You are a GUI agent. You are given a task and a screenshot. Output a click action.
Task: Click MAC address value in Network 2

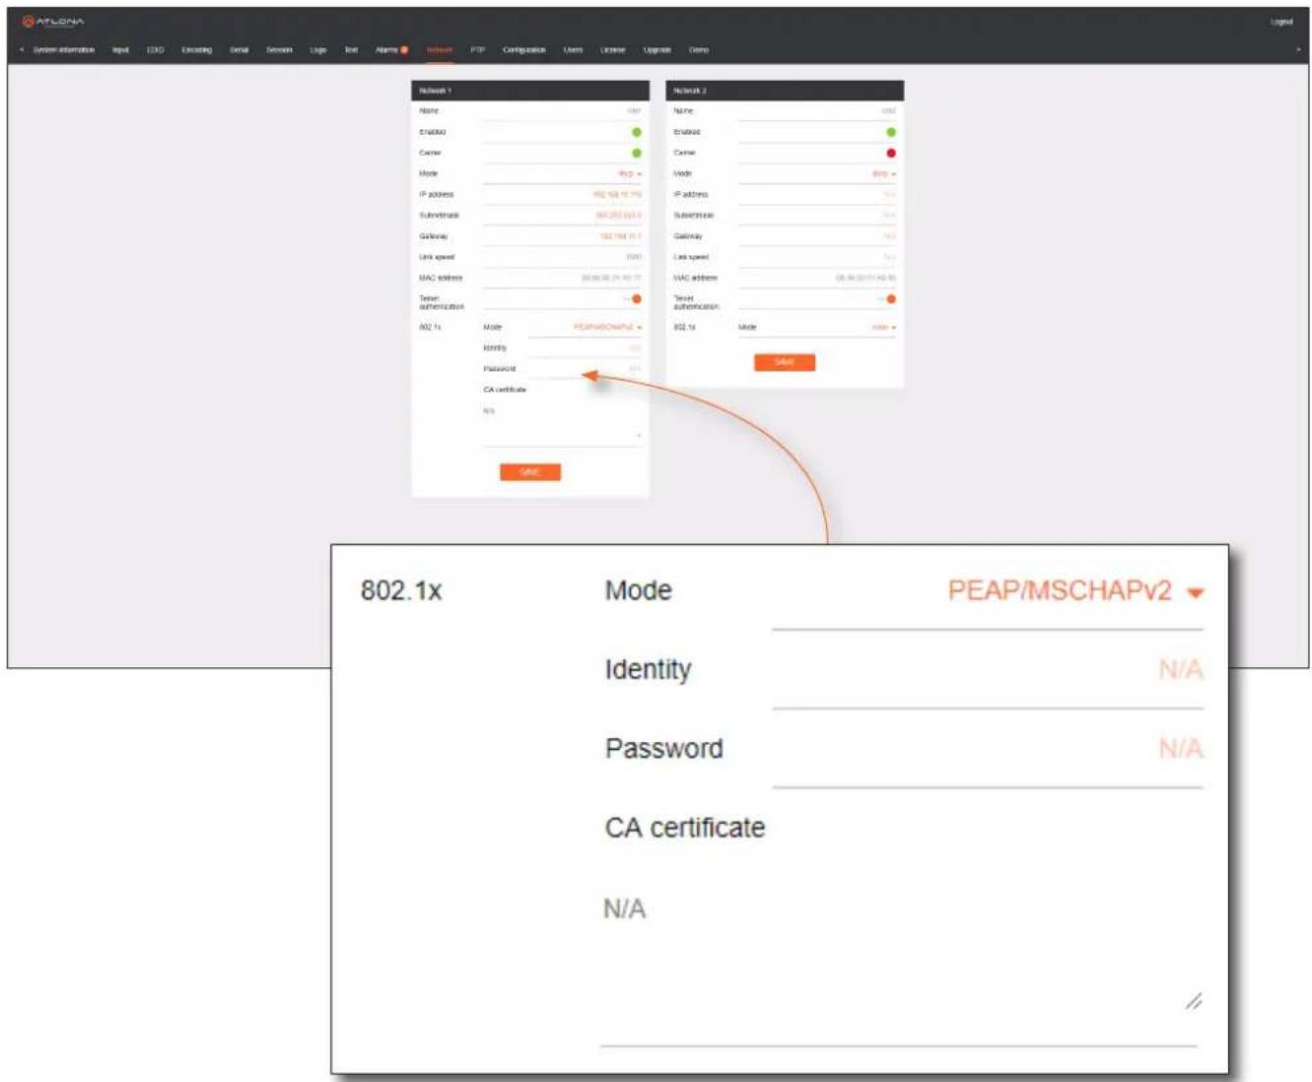865,278
